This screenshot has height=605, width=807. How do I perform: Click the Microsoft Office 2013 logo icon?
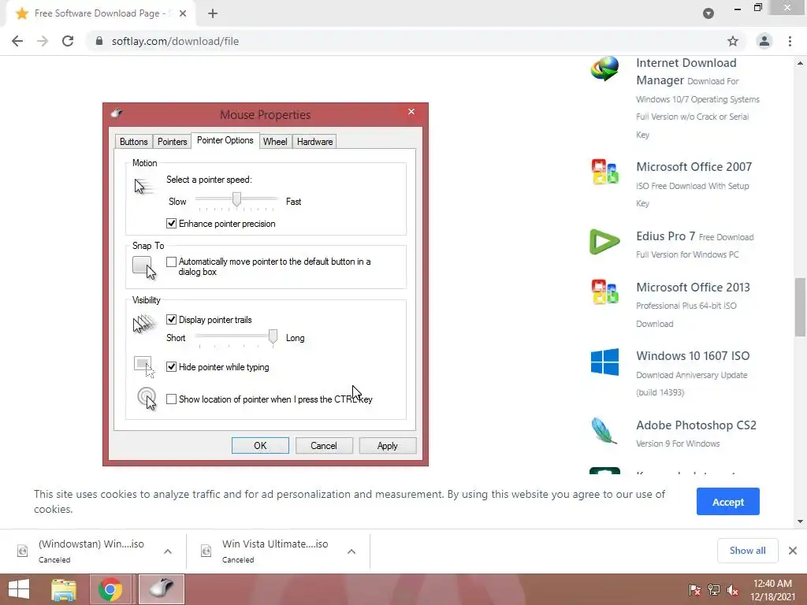click(604, 291)
